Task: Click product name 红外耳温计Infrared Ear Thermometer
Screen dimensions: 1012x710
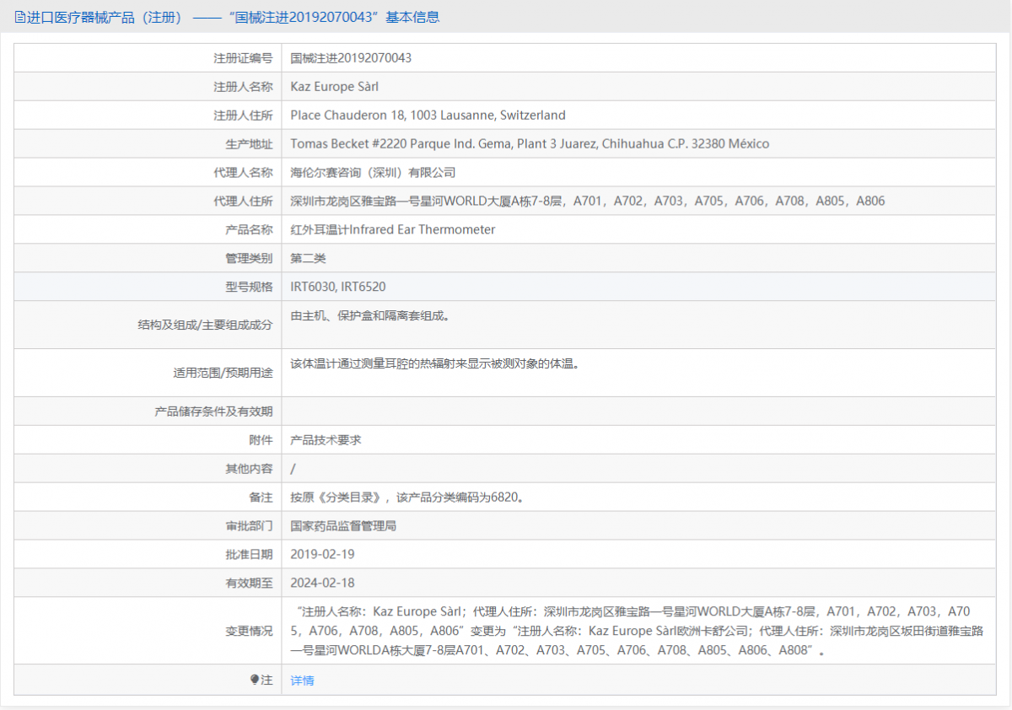Action: (393, 229)
